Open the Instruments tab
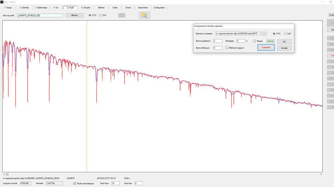The image size is (334, 187). [x=143, y=8]
